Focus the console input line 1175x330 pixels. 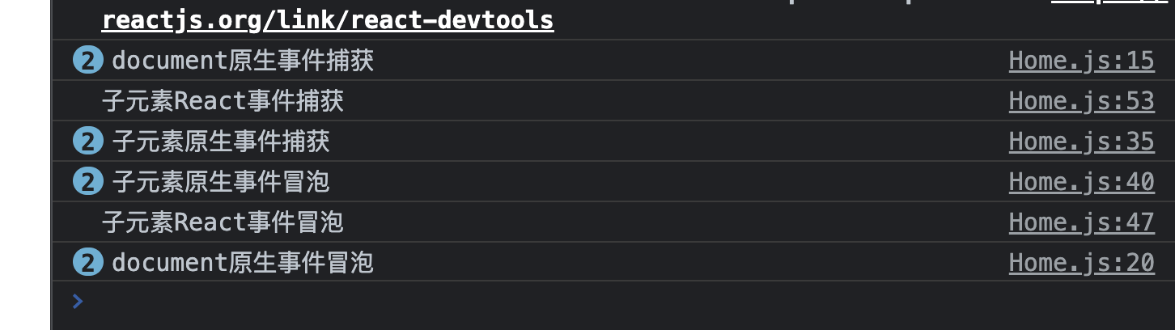566,302
